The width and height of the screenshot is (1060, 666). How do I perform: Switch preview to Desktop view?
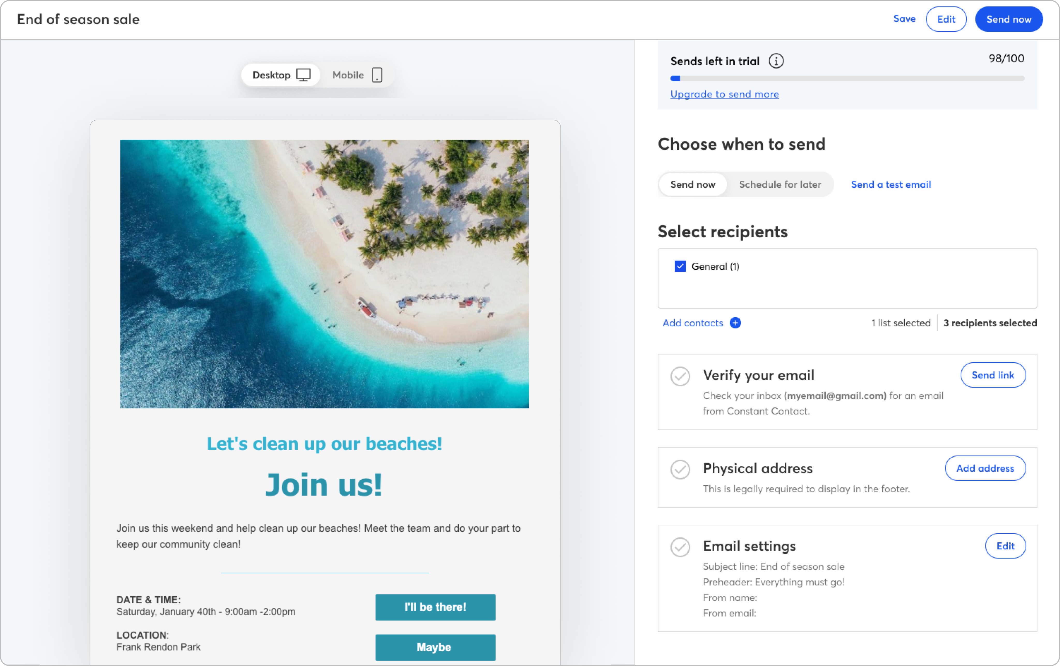pyautogui.click(x=281, y=75)
